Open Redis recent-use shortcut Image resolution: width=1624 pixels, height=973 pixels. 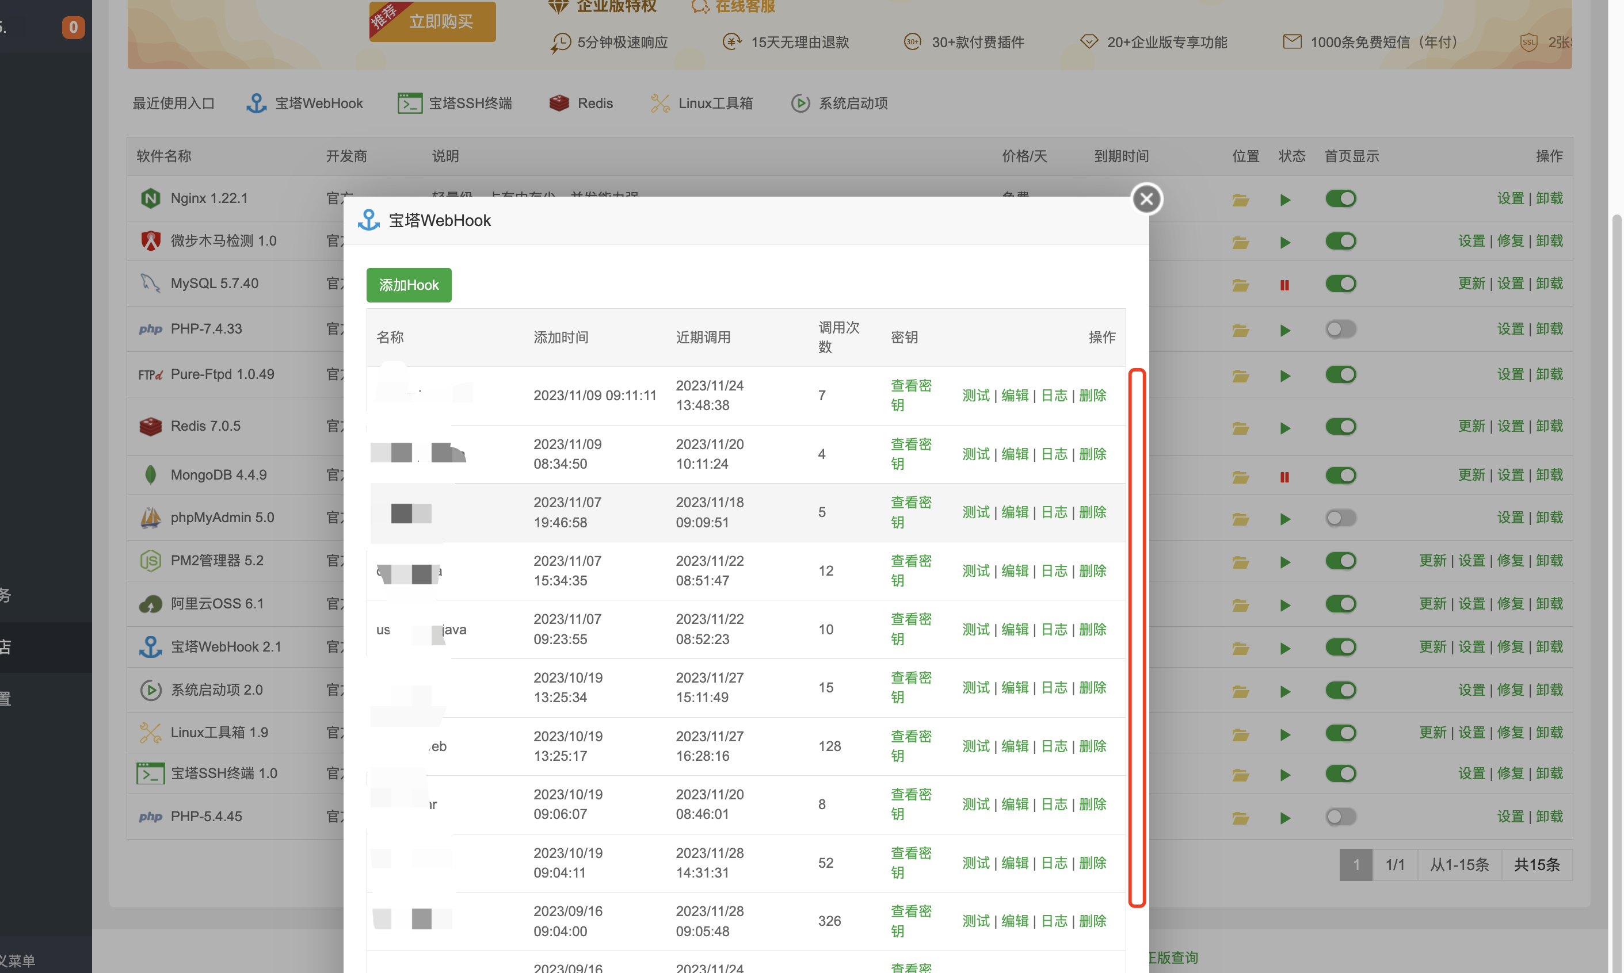(x=581, y=103)
